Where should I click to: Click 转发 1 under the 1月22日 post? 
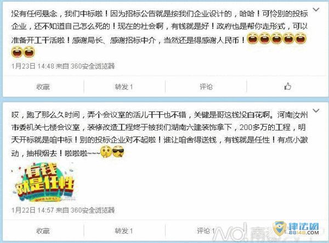(x=124, y=230)
